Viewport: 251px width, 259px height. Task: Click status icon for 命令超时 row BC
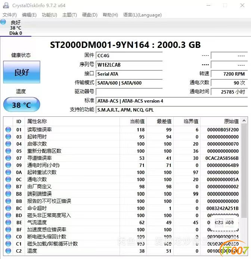8,208
